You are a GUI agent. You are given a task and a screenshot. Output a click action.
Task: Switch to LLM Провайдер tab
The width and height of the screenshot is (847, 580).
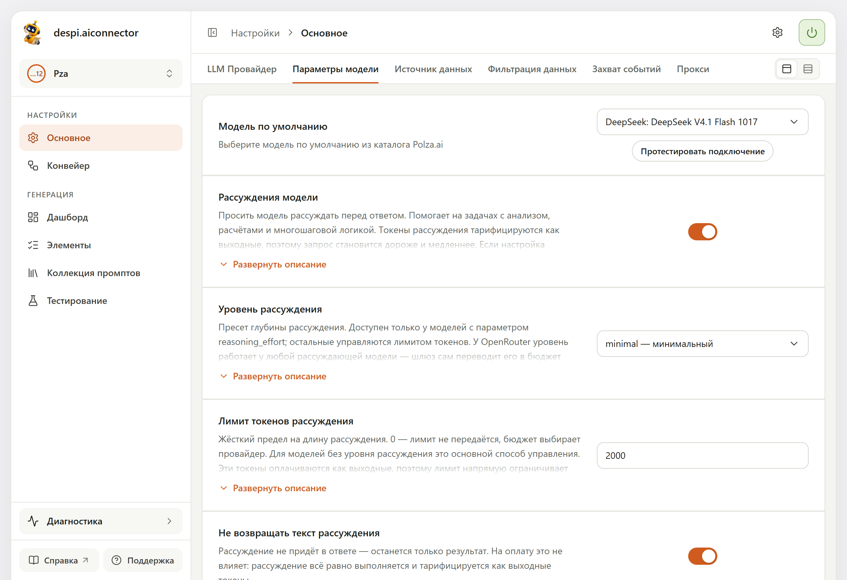click(x=242, y=69)
